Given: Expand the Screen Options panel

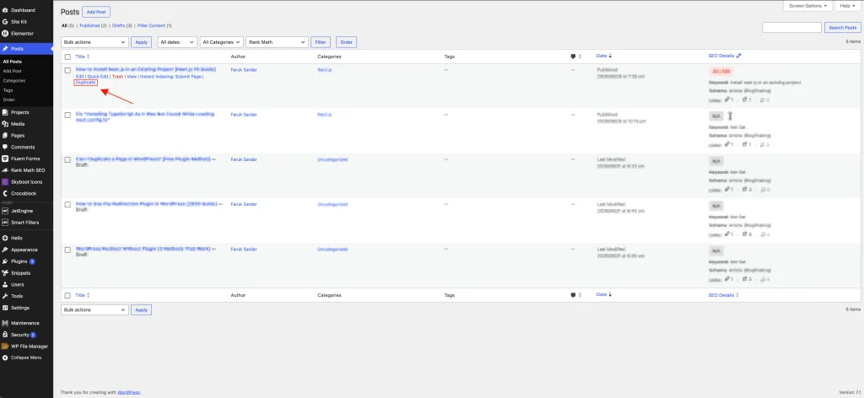Looking at the screenshot, I should tap(807, 6).
